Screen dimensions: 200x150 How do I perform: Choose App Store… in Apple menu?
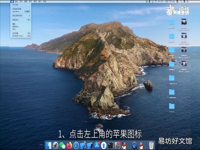(x=21, y=11)
